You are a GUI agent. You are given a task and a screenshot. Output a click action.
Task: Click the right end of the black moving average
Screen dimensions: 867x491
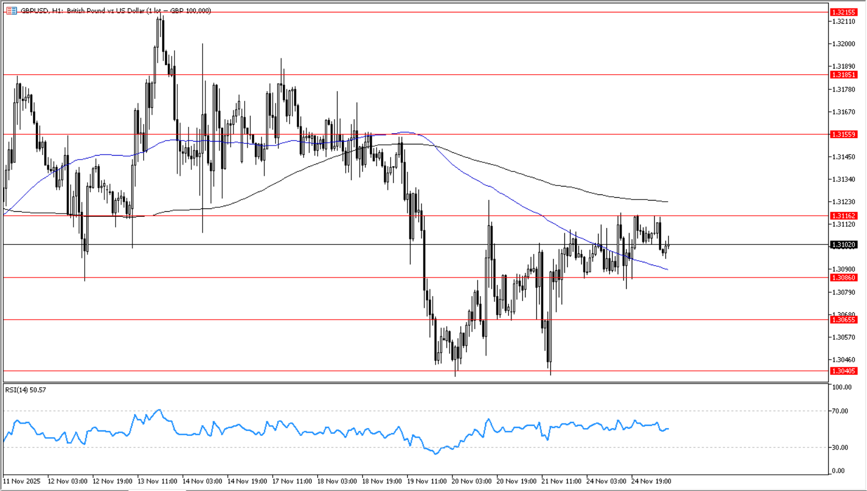[x=667, y=202]
